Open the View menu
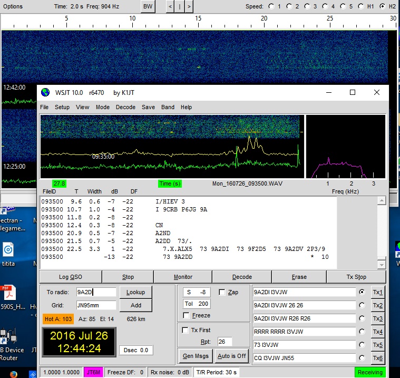The width and height of the screenshot is (400, 378). pos(82,107)
